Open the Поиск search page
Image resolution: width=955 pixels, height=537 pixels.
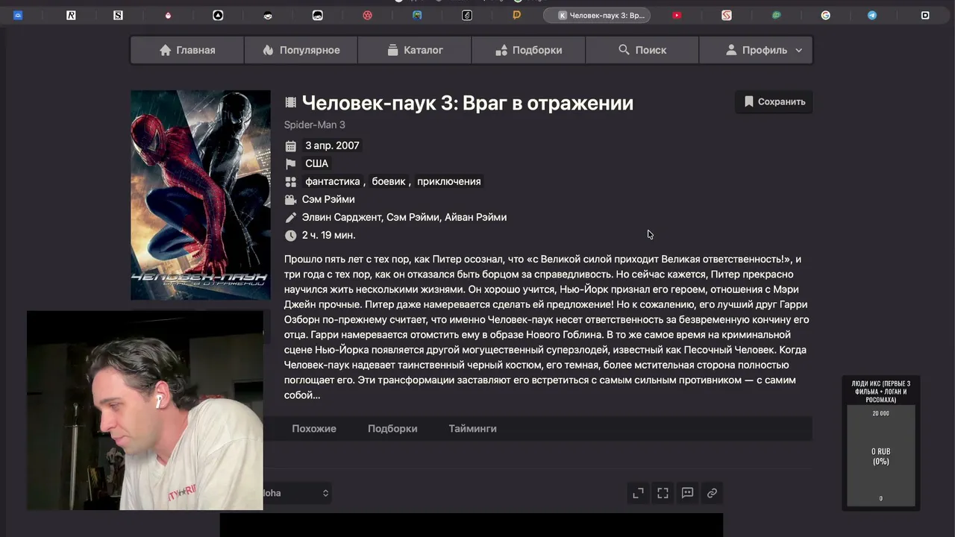[642, 50]
